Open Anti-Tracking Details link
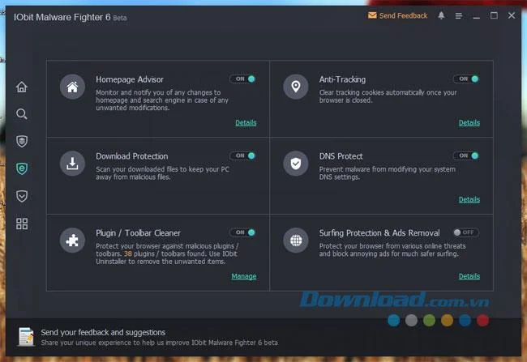The image size is (527, 362). tap(469, 122)
